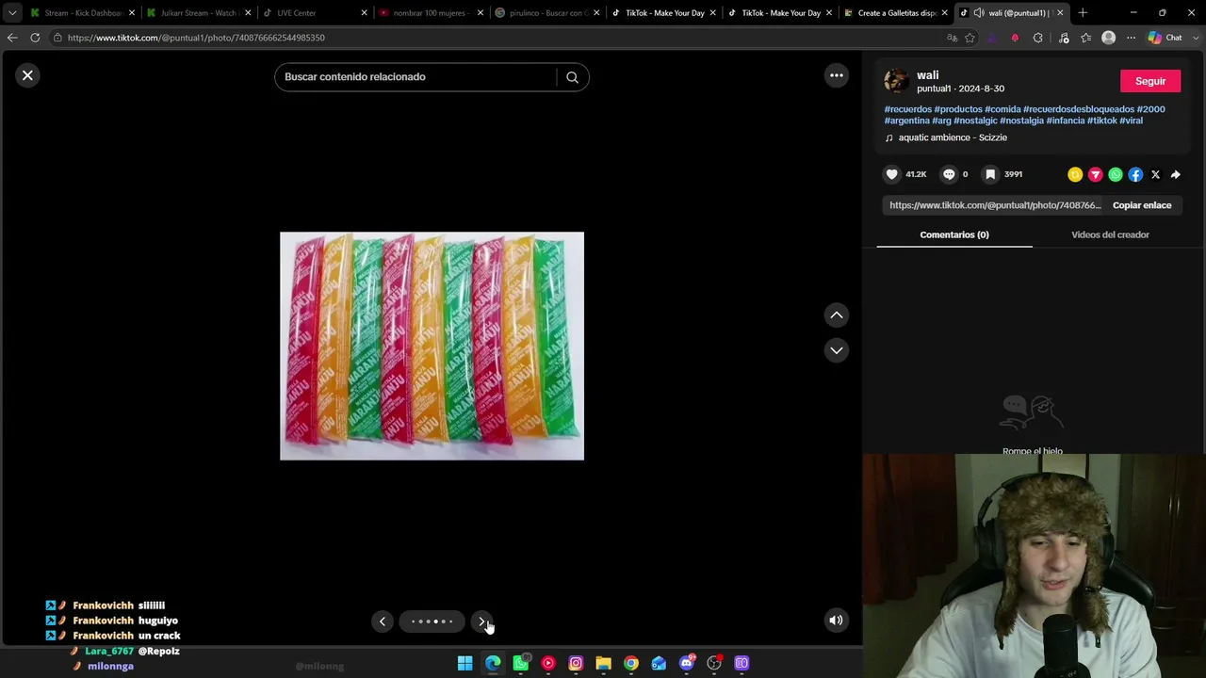
Task: Open the #infancia hashtag
Action: tap(1066, 121)
